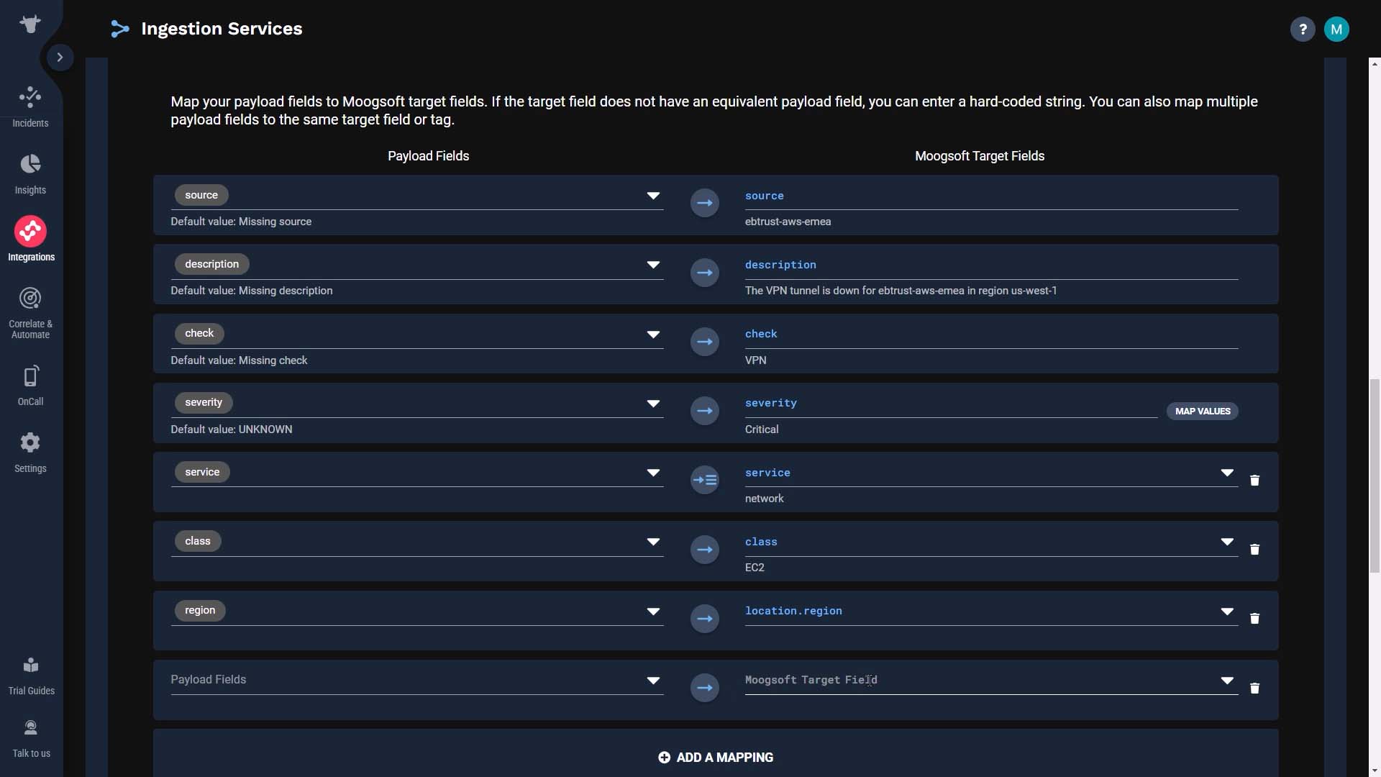
Task: Open OnCall in the sidebar
Action: coord(30,386)
